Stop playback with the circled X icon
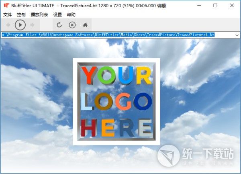Image resolution: width=241 pixels, height=174 pixels. coord(72,25)
